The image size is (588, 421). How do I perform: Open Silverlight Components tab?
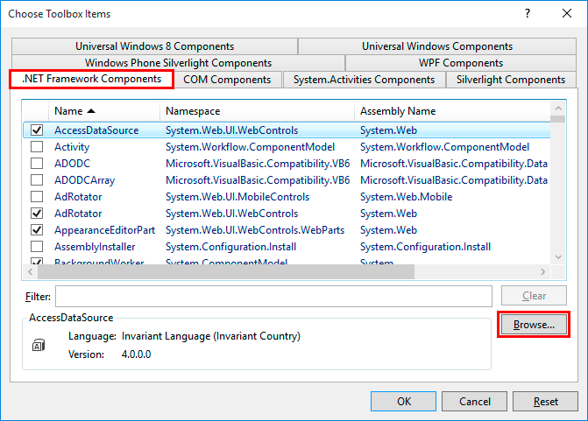pyautogui.click(x=511, y=80)
